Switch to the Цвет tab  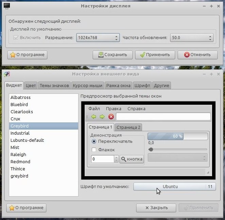tap(31, 86)
